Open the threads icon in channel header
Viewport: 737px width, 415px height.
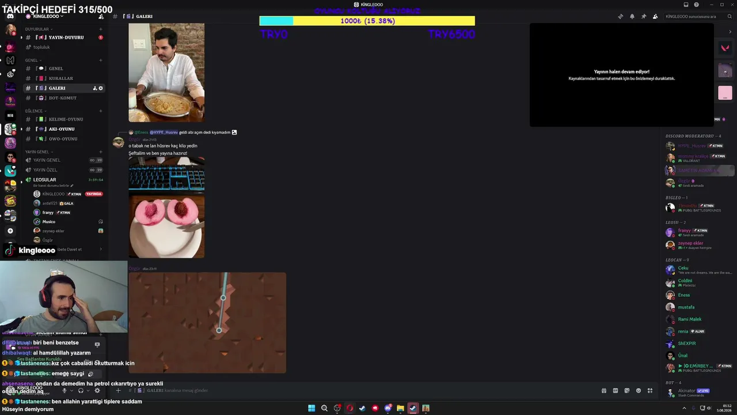point(620,16)
